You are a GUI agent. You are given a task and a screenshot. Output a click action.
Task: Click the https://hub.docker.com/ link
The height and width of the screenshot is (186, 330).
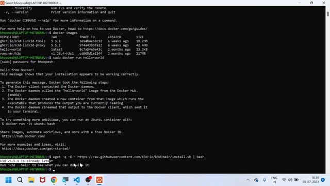tap(23, 136)
